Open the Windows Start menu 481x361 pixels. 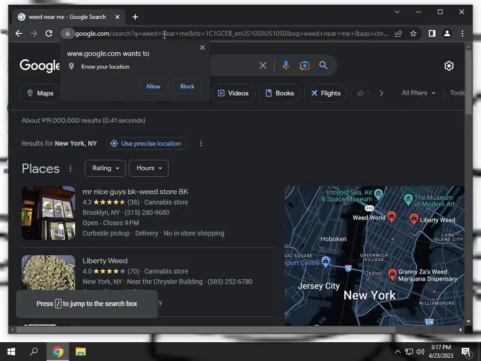(x=11, y=352)
